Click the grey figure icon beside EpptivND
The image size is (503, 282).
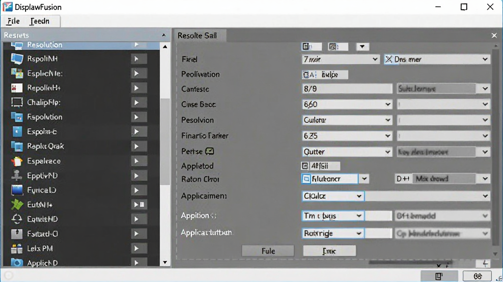pos(17,176)
